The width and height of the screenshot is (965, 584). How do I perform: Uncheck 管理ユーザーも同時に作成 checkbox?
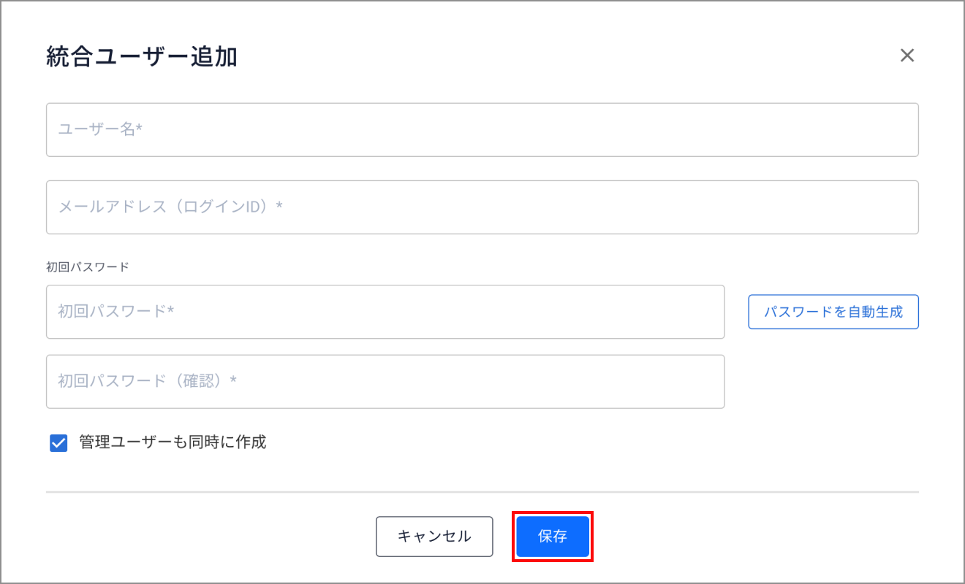(58, 443)
